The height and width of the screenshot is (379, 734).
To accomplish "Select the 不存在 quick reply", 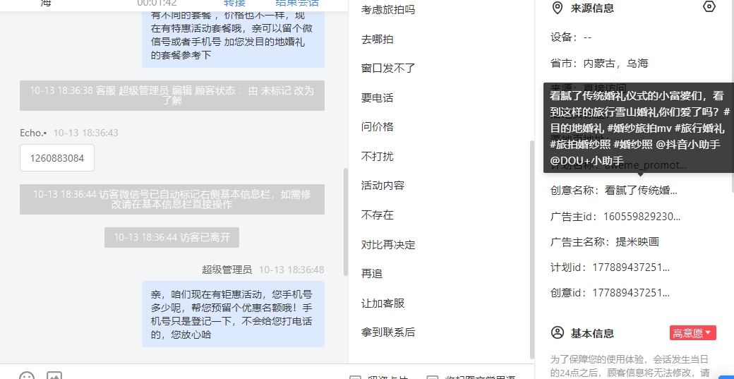I will [378, 215].
